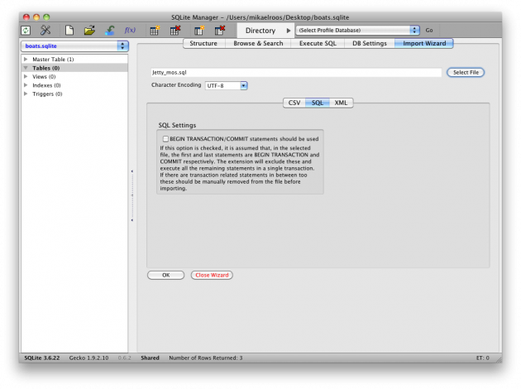Image resolution: width=521 pixels, height=389 pixels.
Task: Open the Execute SQL tab
Action: [318, 43]
